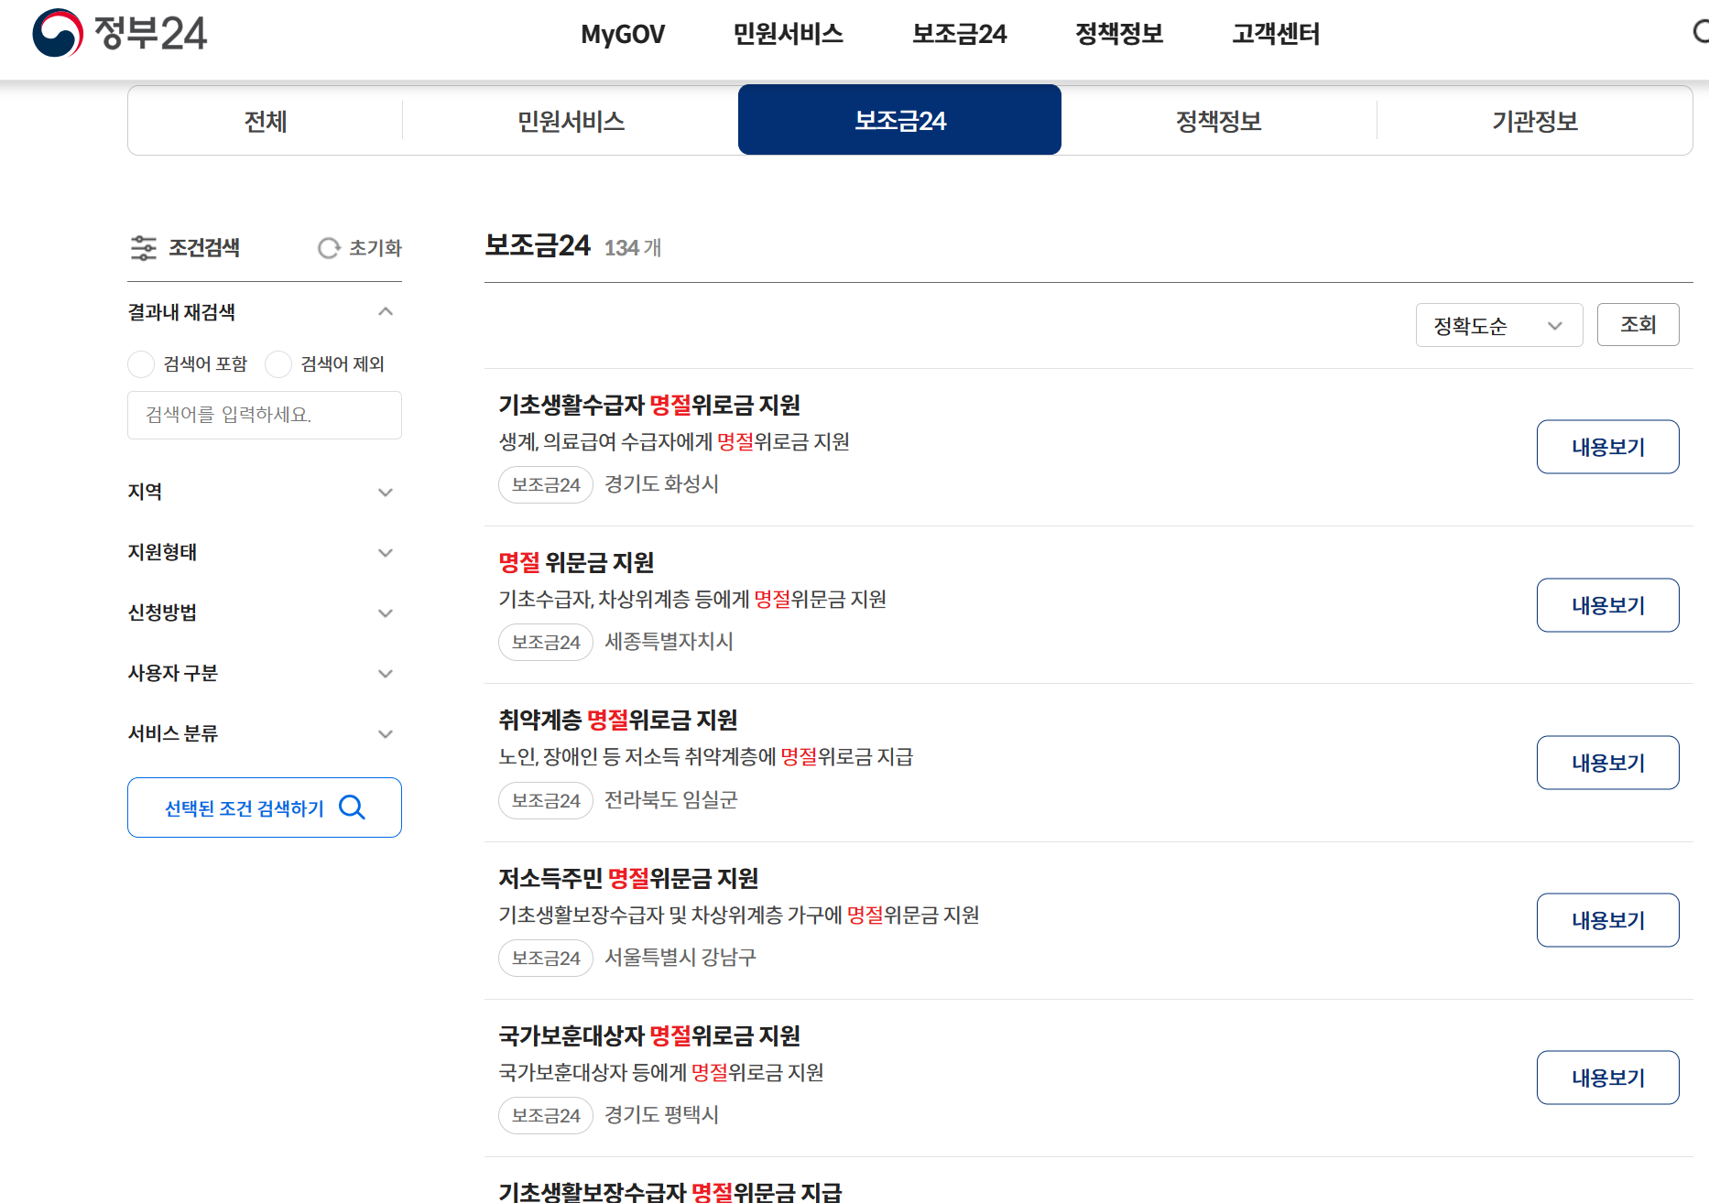Click text 경기도 평택시
1709x1203 pixels.
(662, 1114)
